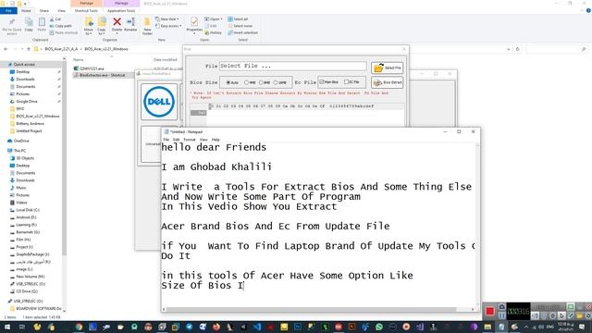Screen dimensions: 592x333
Task: Click Select all in the ribbon
Action: tap(238, 18)
